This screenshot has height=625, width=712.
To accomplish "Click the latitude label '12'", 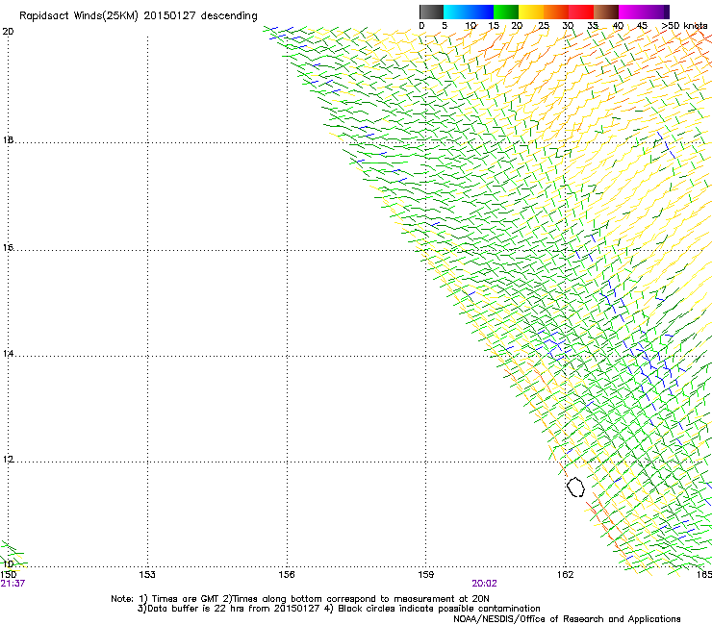I will pyautogui.click(x=8, y=460).
